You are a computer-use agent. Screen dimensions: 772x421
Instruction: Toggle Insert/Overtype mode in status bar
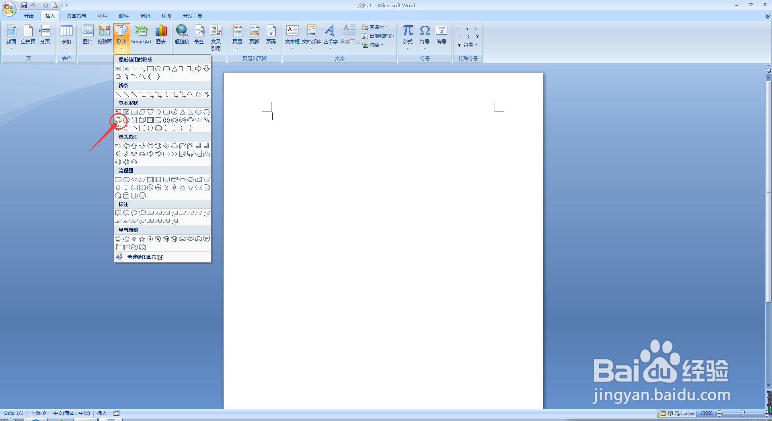102,413
